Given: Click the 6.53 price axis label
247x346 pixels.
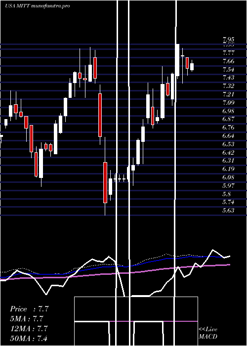Looking at the screenshot, I should [x=228, y=144].
